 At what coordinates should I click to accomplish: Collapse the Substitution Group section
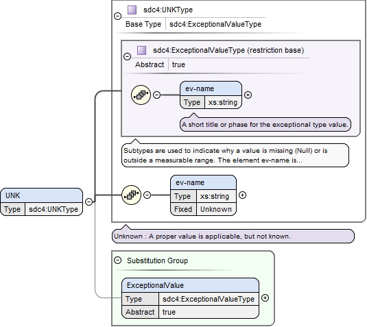117,261
